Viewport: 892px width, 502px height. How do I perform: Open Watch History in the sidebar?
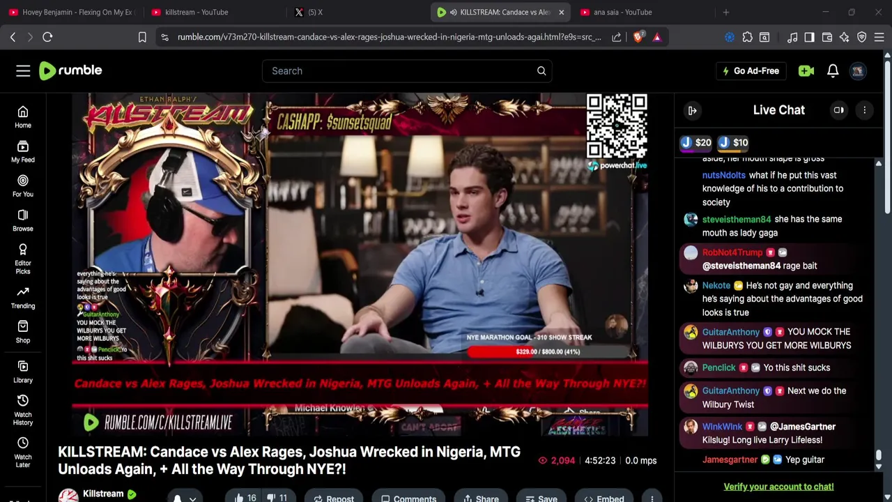pos(23,410)
